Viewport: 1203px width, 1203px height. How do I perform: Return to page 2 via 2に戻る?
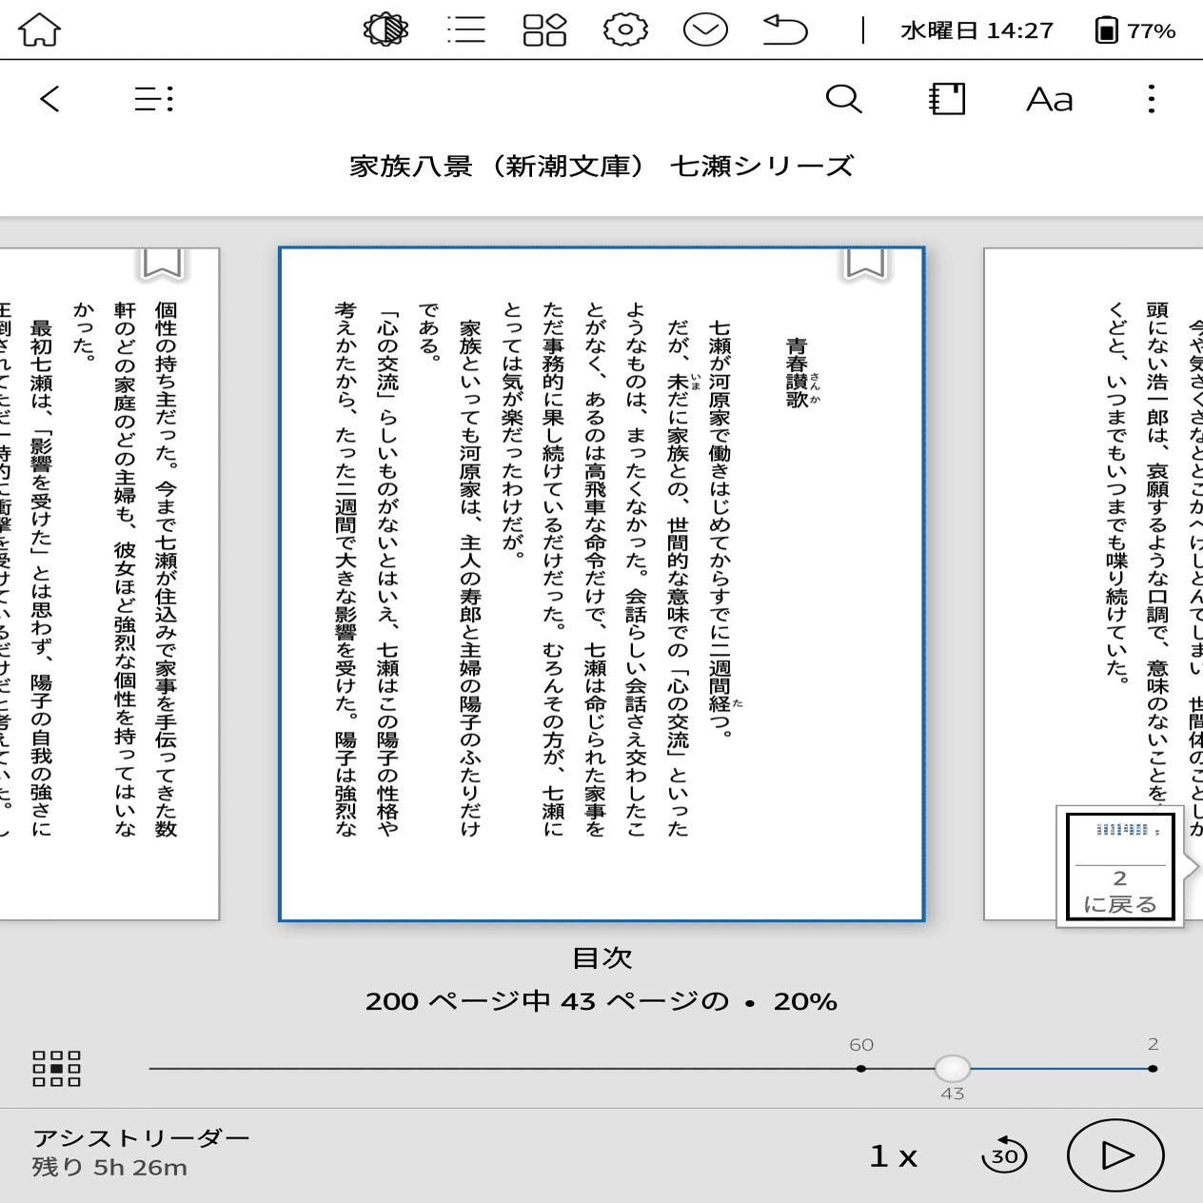1120,867
